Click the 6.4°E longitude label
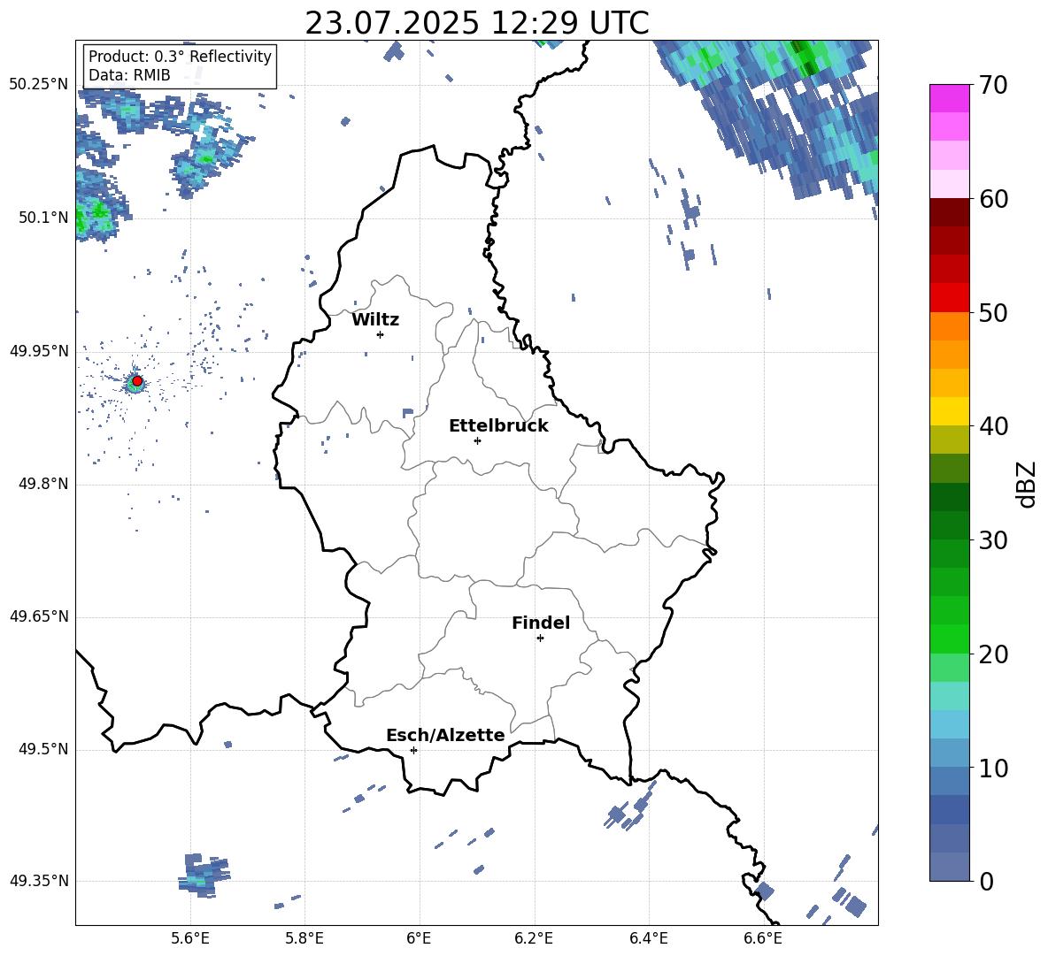The width and height of the screenshot is (1048, 956). click(x=648, y=938)
